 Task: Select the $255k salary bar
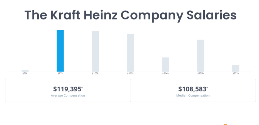[201, 55]
